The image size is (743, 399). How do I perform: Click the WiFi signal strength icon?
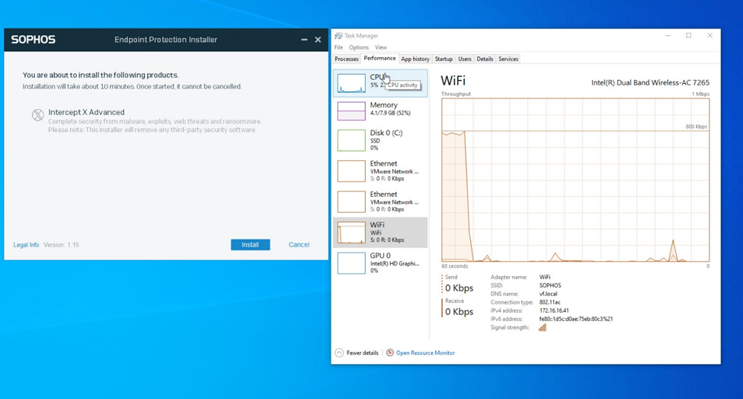543,327
